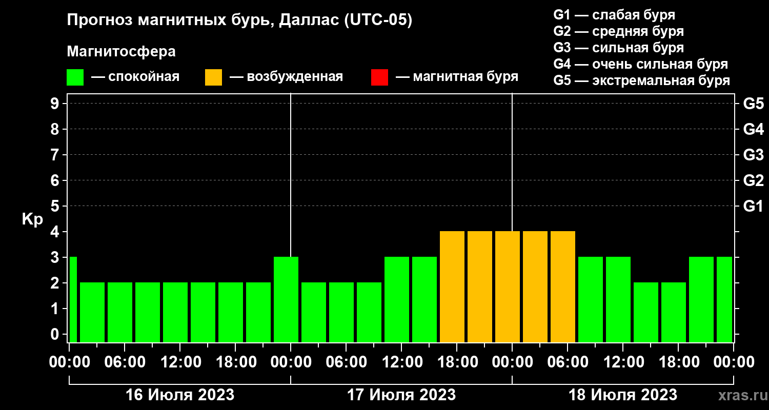Image resolution: width=769 pixels, height=410 pixels.
Task: Click legend line 'G2 — средняя буря'
Action: click(618, 31)
